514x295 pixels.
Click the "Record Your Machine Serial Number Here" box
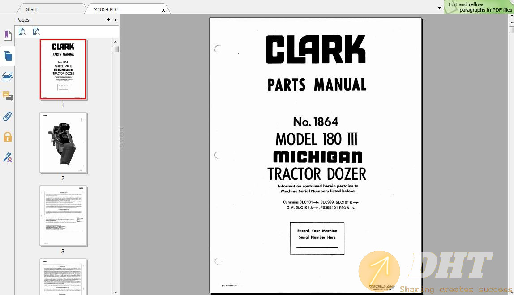[x=317, y=238]
